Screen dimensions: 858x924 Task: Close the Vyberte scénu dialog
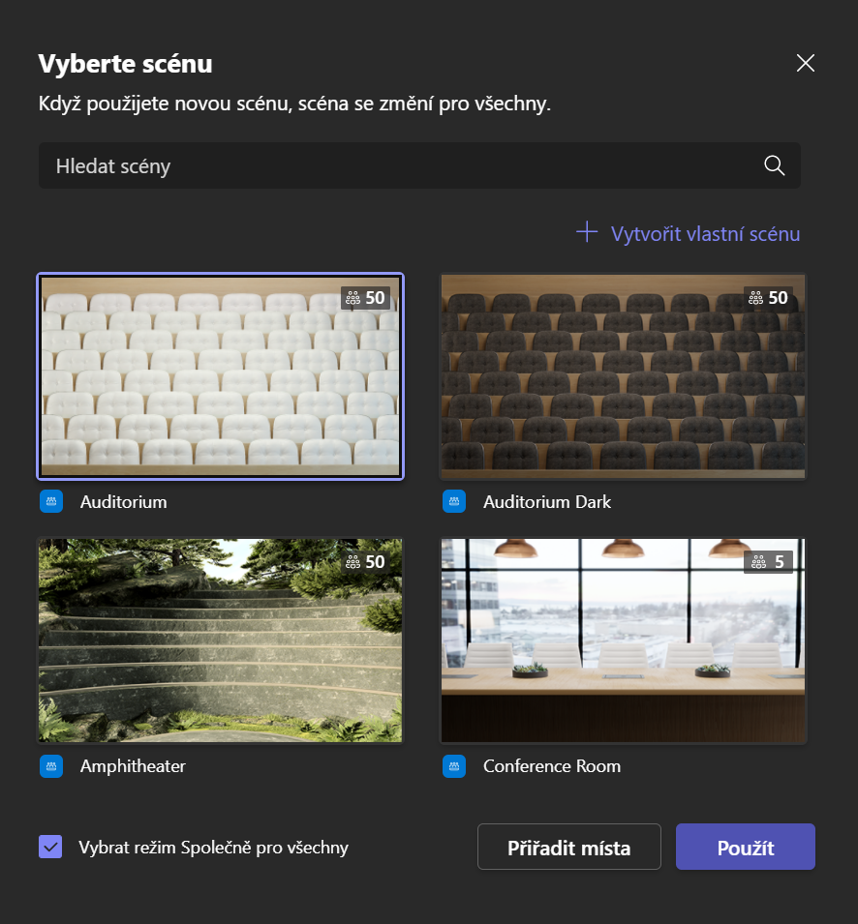coord(806,63)
